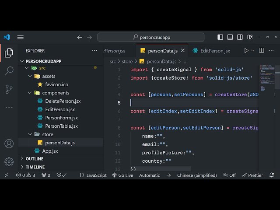Switch to the EditPerson.jsx tab
Image resolution: width=280 pixels, height=210 pixels.
[214, 51]
